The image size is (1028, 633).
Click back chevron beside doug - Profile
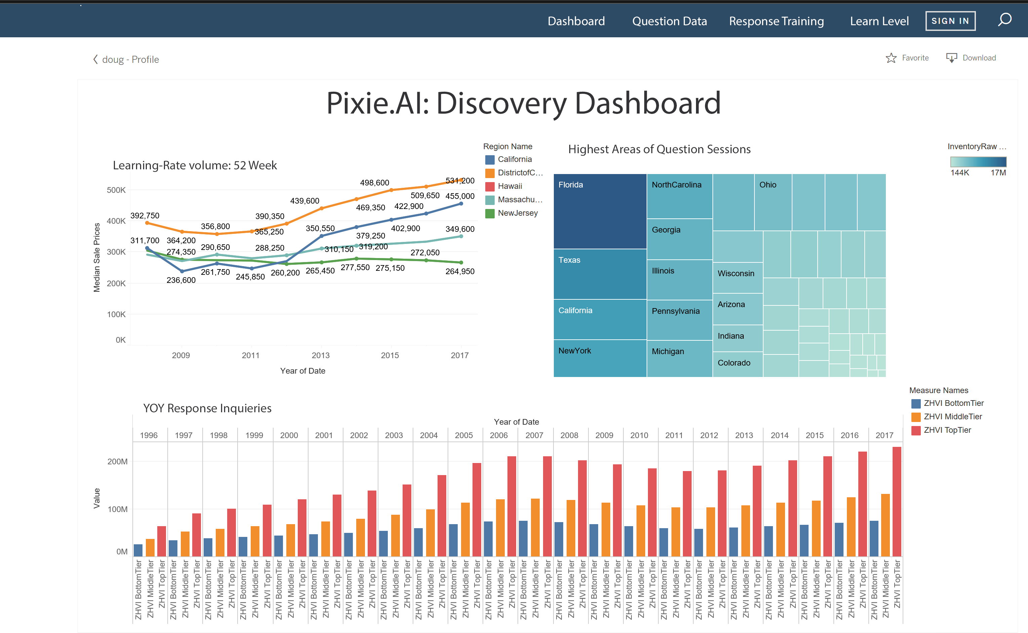[95, 59]
